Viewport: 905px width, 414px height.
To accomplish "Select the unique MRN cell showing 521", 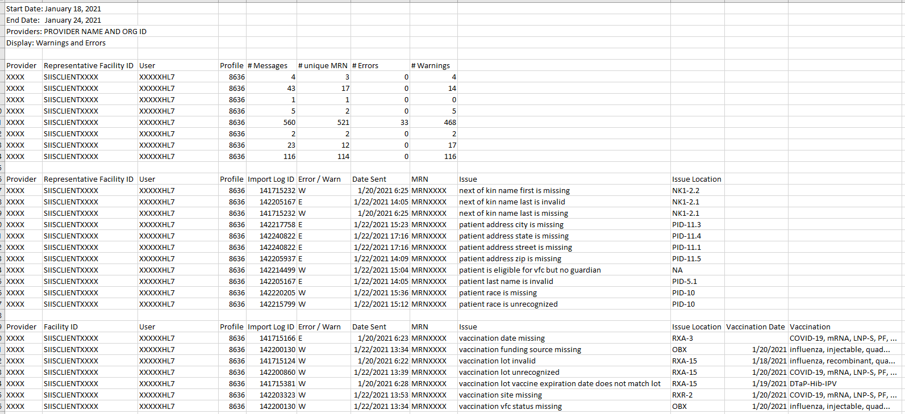I will pyautogui.click(x=323, y=123).
